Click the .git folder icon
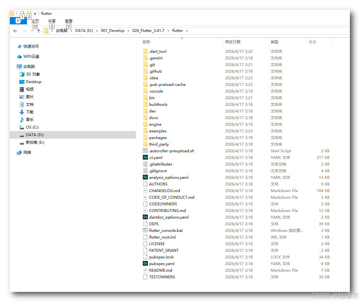Image resolution: width=360 pixels, height=302 pixels. coord(145,64)
